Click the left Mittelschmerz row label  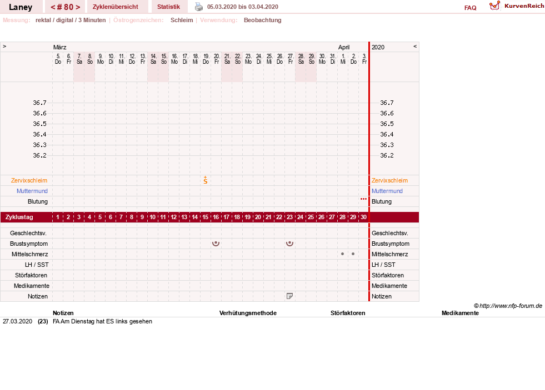pyautogui.click(x=29, y=254)
